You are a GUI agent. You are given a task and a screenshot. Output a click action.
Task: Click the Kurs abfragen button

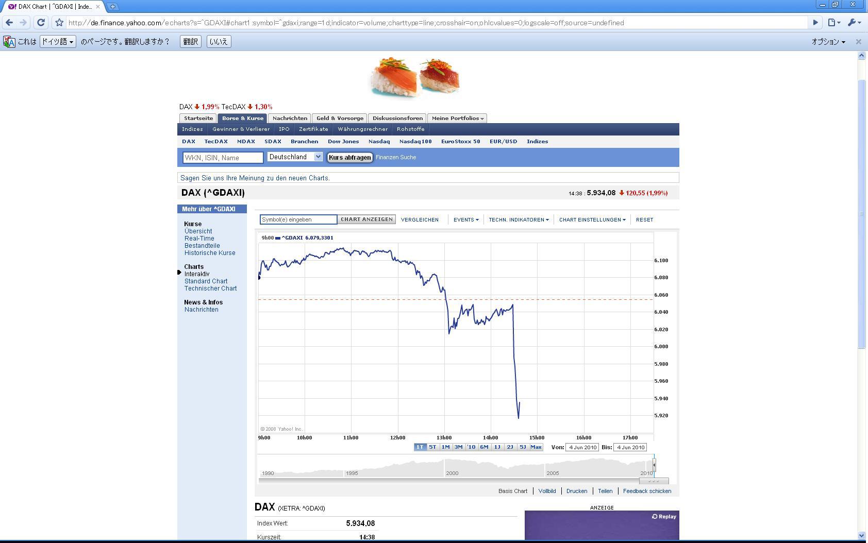(350, 157)
